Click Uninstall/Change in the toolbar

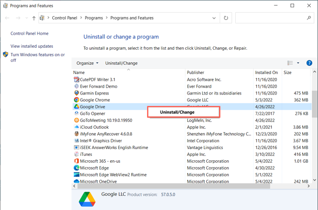(x=121, y=63)
